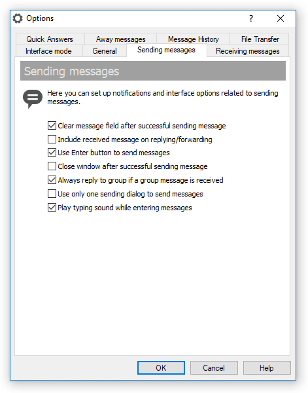Enable include received message on replying/forwarding
Image resolution: width=308 pixels, height=393 pixels.
click(x=52, y=139)
